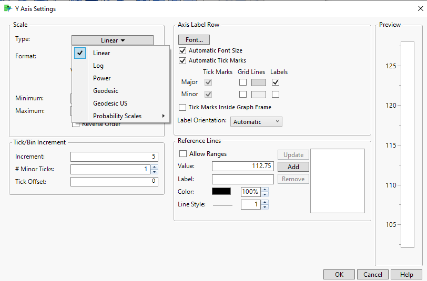Click the Increment input field
427x281 pixels.
point(114,157)
